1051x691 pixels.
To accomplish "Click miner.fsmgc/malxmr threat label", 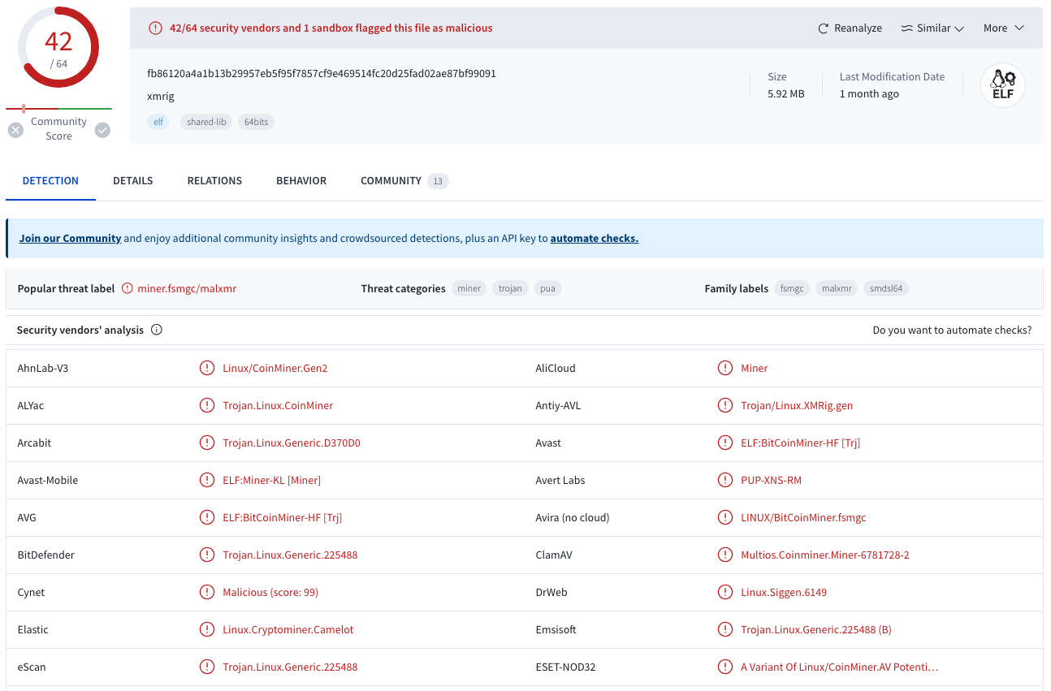I will coord(187,288).
